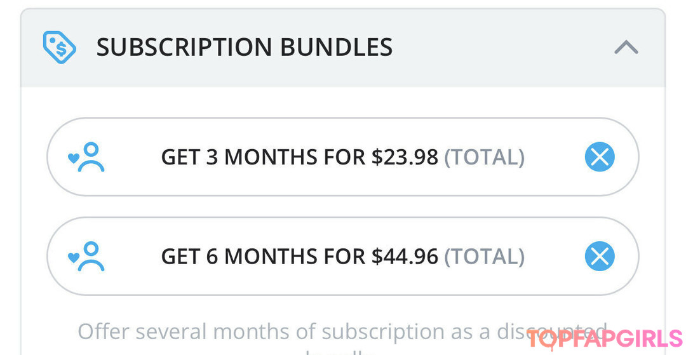Click the price tag icon beside Subscription Bundles
The height and width of the screenshot is (355, 686).
point(59,48)
